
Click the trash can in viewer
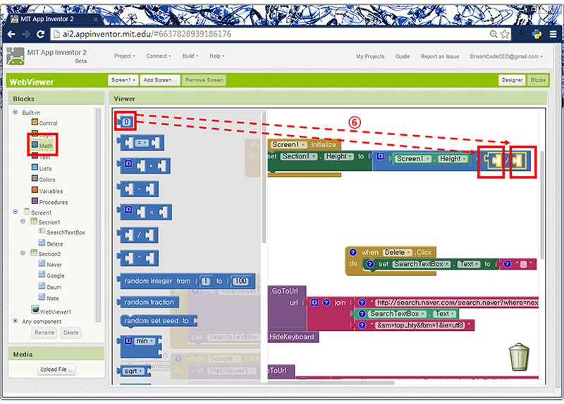point(519,357)
